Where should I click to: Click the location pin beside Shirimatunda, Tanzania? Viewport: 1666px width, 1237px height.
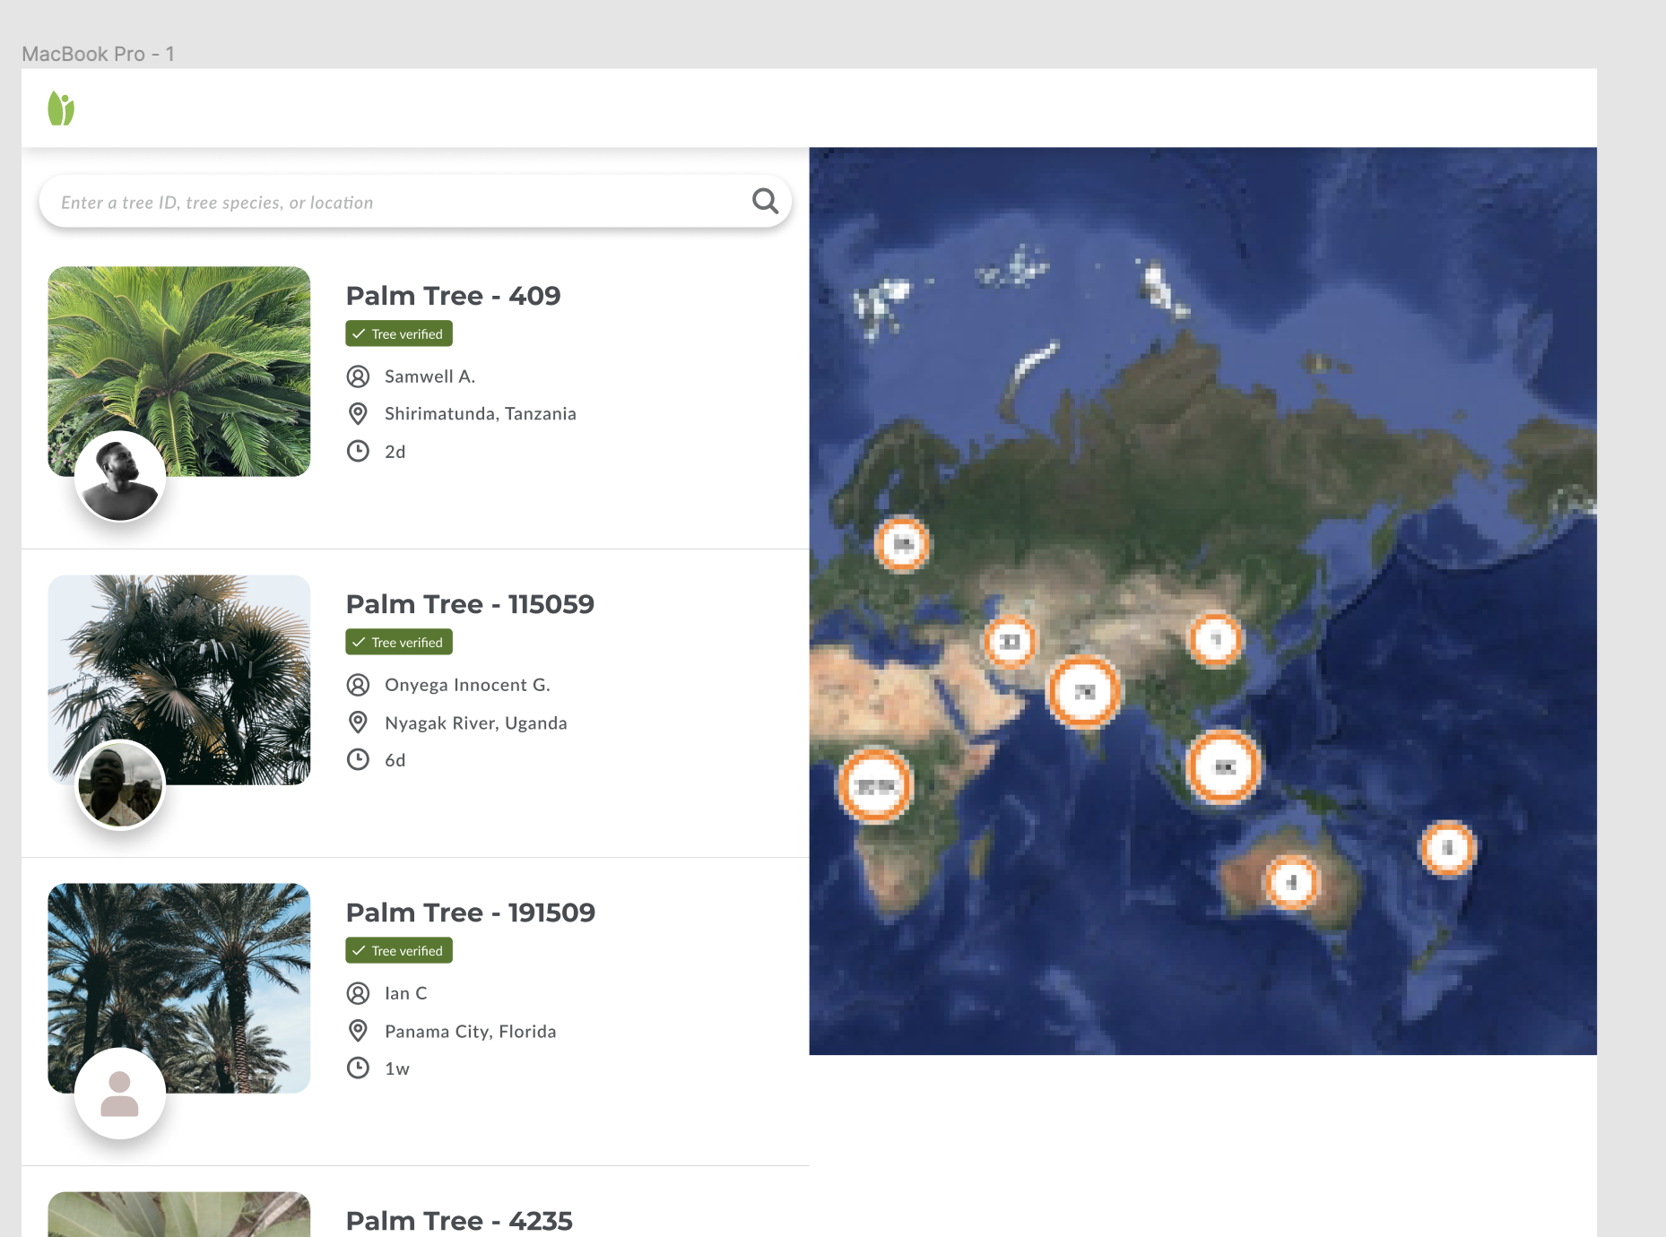(x=358, y=413)
